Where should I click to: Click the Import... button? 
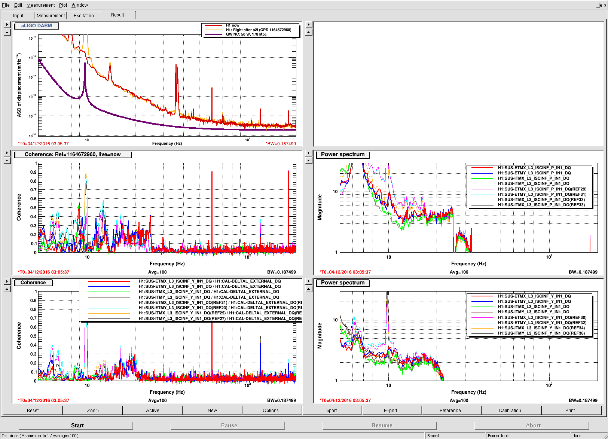pos(332,411)
